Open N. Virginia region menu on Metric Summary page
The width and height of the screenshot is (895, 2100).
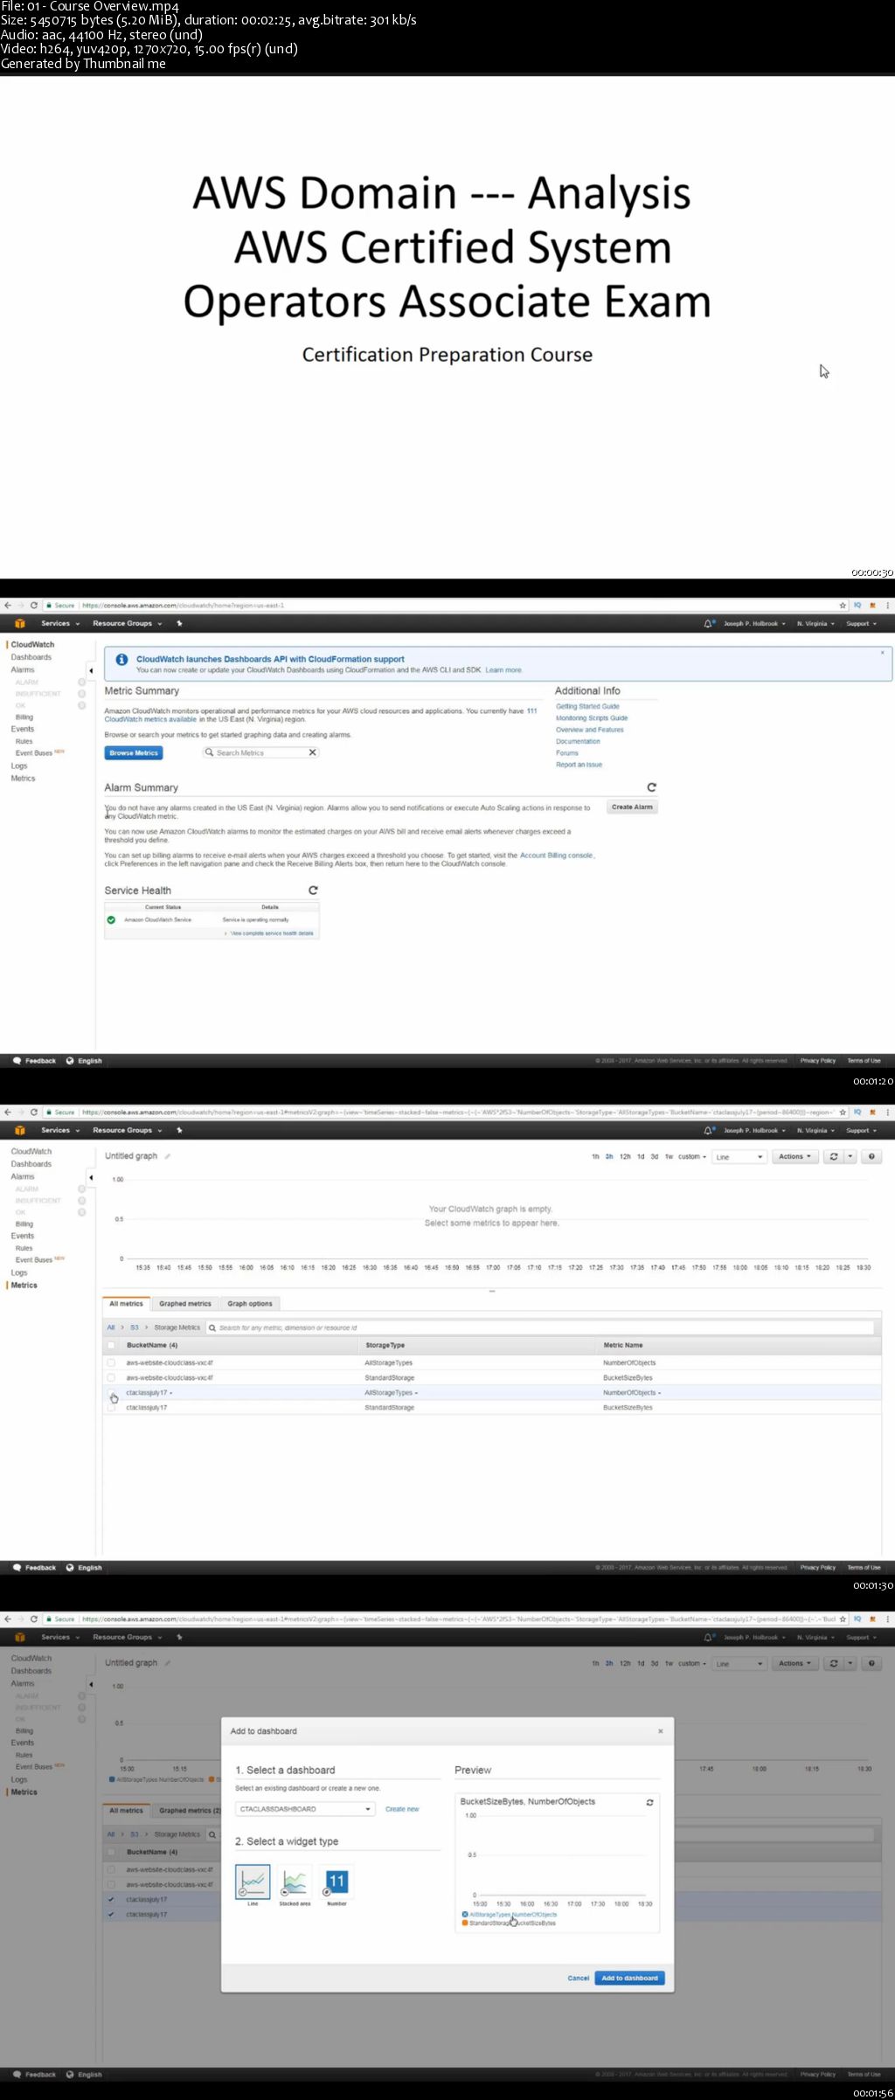[x=815, y=623]
